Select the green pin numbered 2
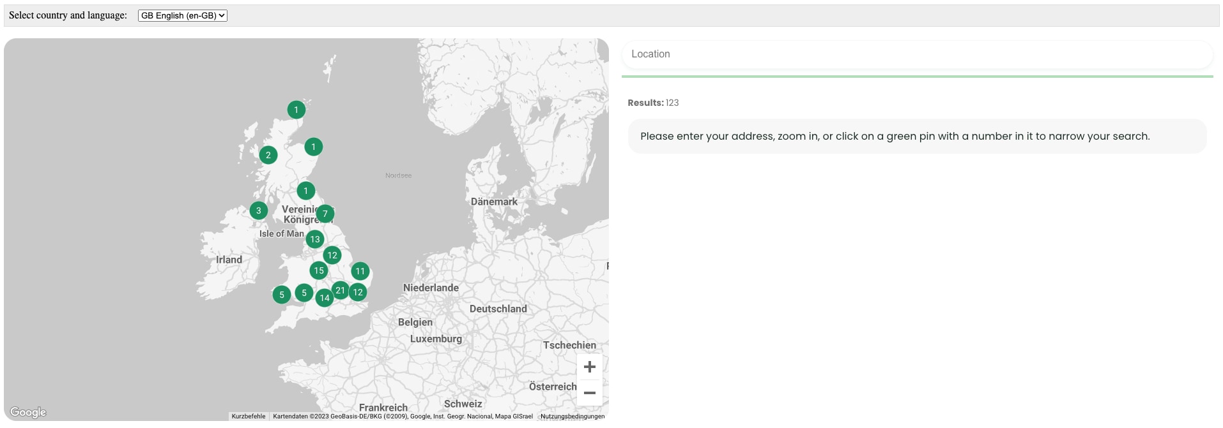This screenshot has width=1223, height=428. pos(268,155)
